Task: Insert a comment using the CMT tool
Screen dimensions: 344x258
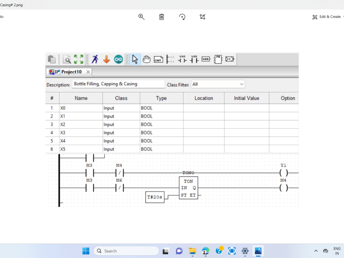Action: [158, 59]
